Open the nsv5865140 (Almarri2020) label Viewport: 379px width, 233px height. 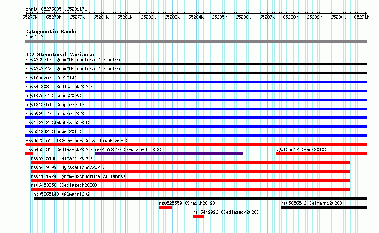click(64, 194)
